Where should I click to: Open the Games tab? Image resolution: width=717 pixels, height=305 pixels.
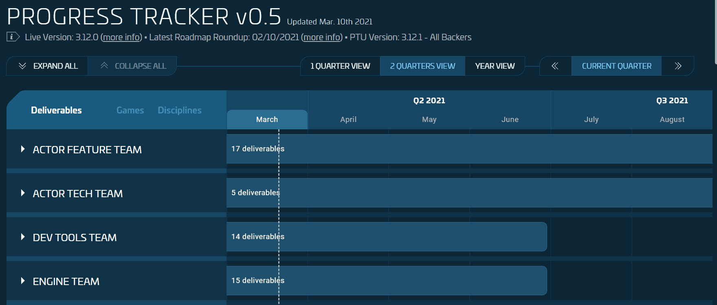pos(130,110)
